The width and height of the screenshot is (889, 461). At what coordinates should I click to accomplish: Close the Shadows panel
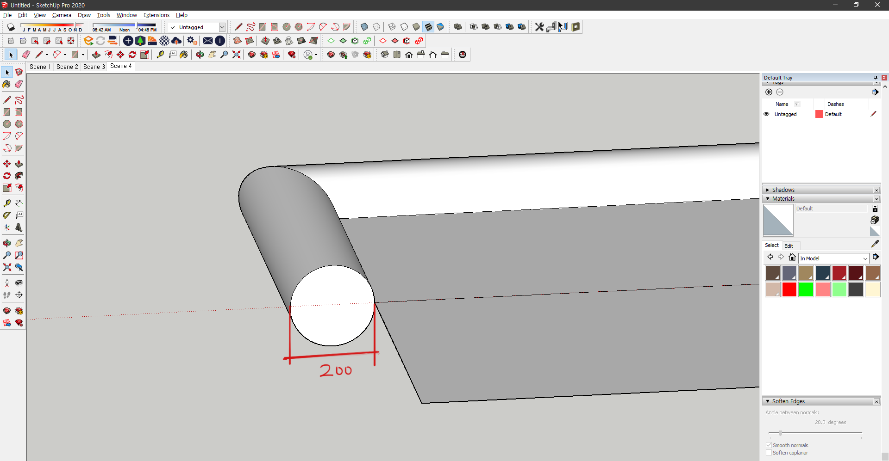point(876,190)
